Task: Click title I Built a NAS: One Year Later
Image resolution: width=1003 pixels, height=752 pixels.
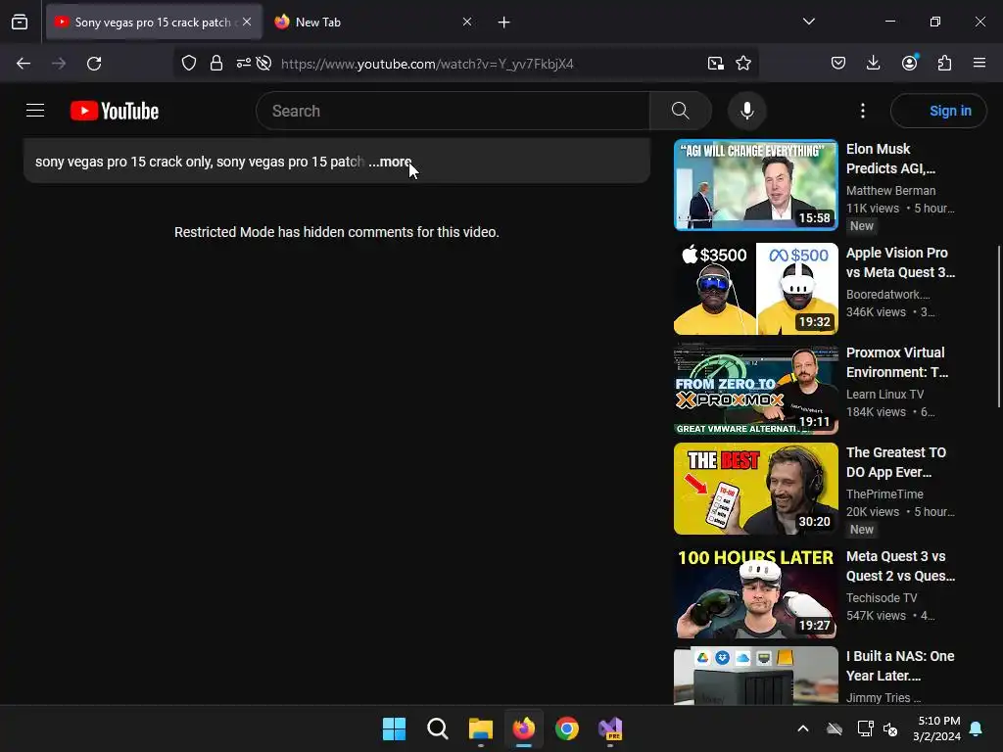Action: coord(900,666)
